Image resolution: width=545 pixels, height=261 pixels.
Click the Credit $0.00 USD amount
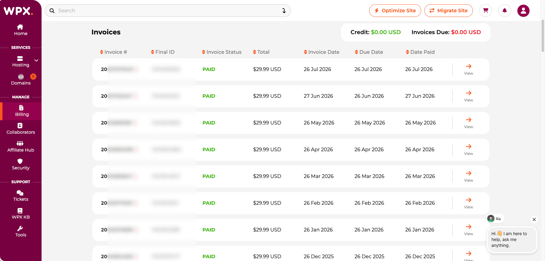[386, 32]
